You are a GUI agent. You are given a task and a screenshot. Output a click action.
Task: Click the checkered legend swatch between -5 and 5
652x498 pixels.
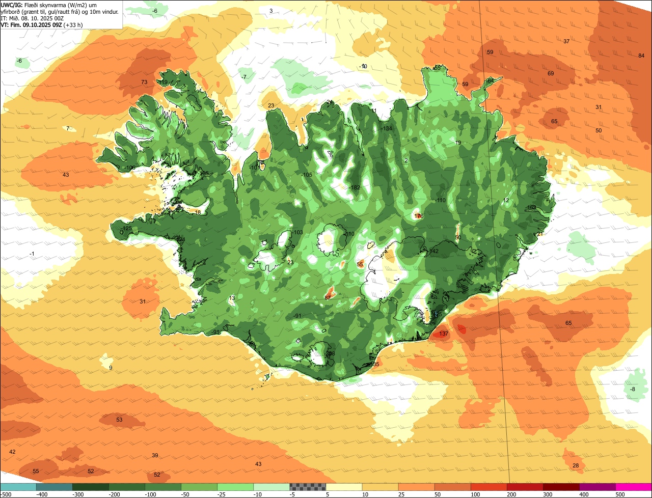[x=308, y=487]
